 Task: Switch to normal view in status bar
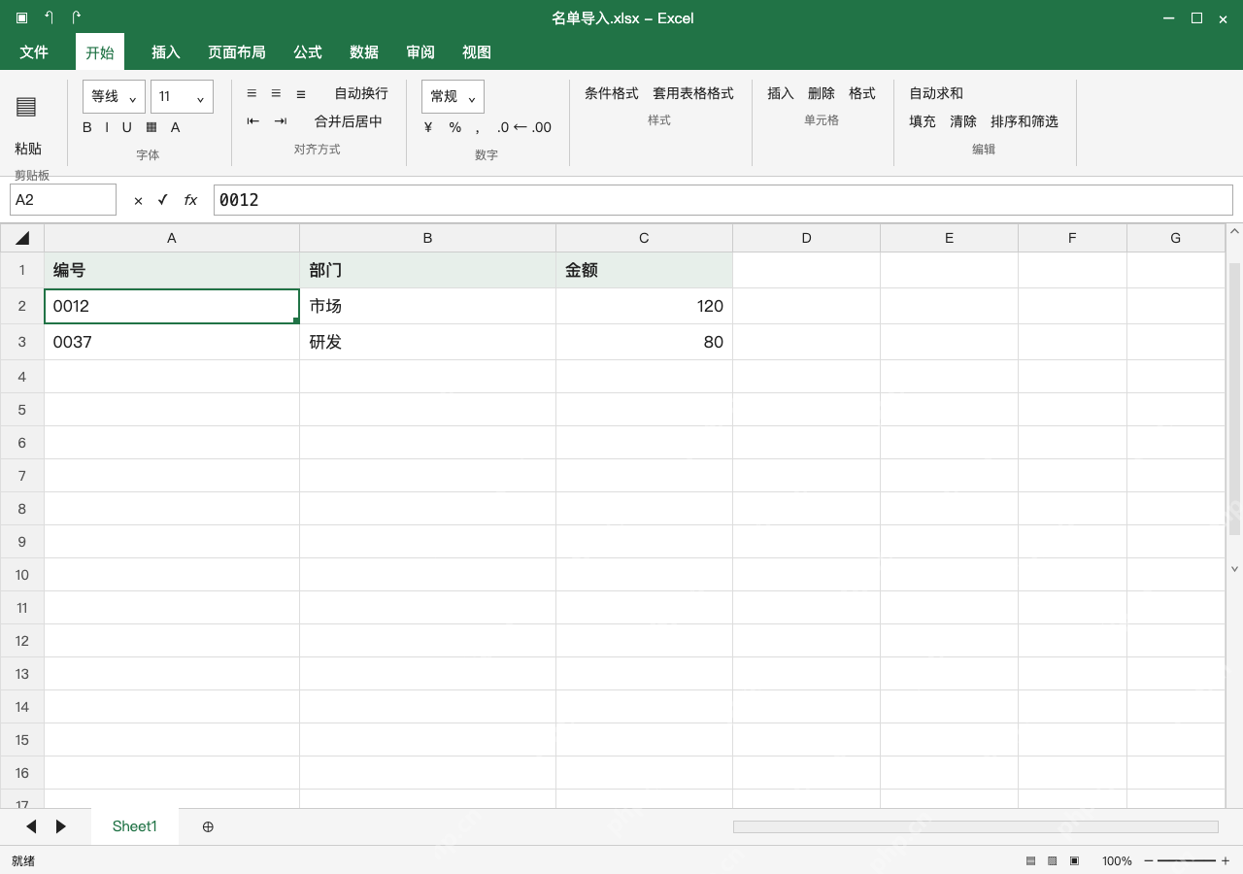coord(1030,861)
